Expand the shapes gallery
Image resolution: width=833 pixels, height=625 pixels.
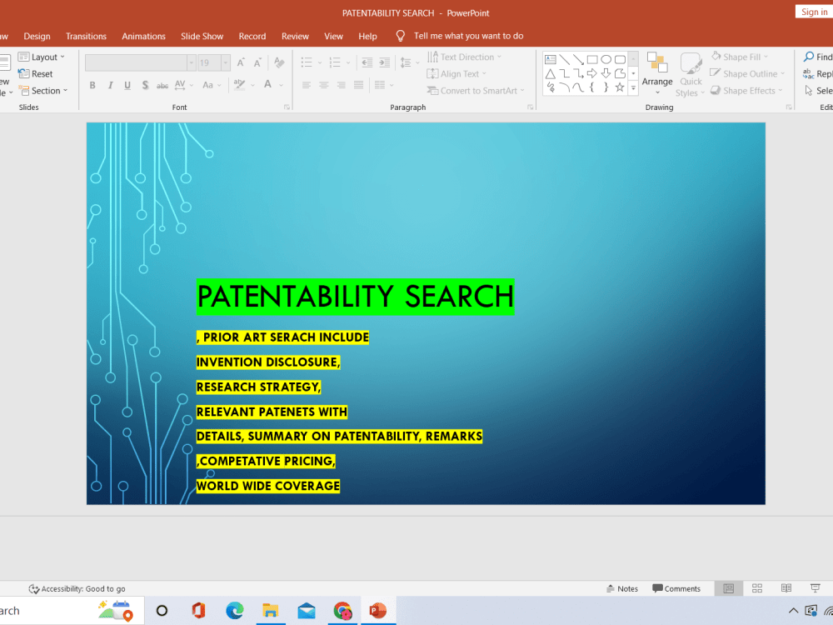(633, 88)
